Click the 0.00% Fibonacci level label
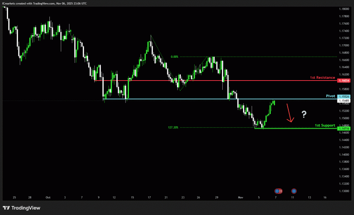Image resolution: width=354 pixels, height=215 pixels. pyautogui.click(x=174, y=57)
